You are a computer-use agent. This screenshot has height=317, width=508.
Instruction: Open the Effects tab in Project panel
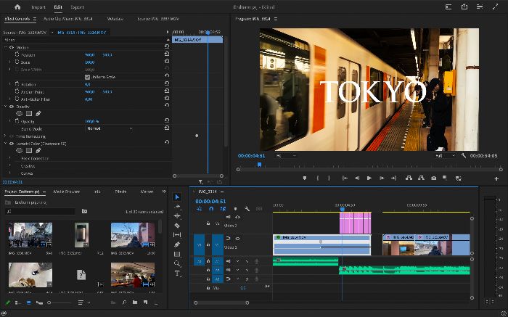pos(120,192)
